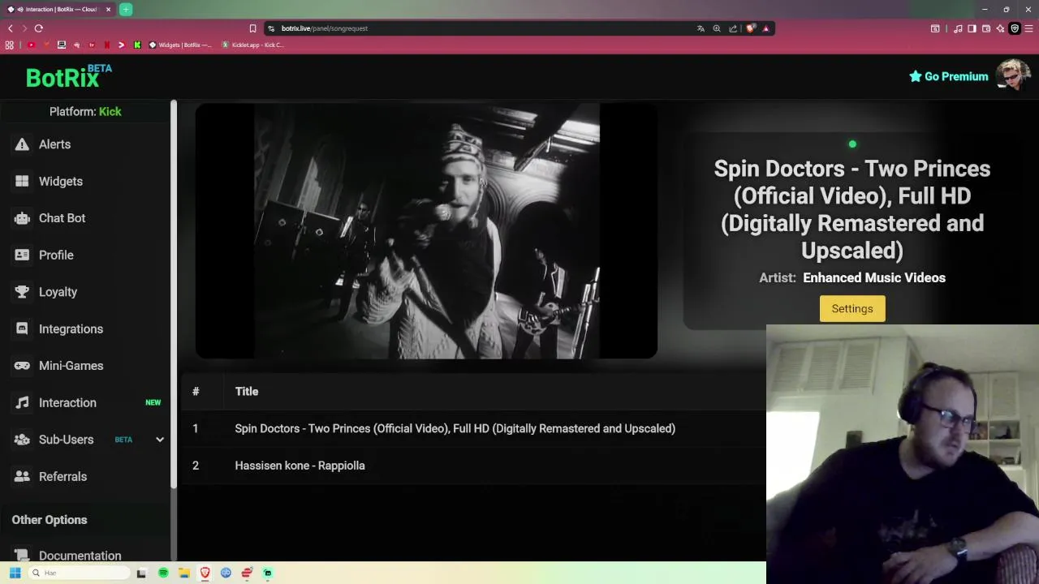Click the Windows taskbar search box

79,573
